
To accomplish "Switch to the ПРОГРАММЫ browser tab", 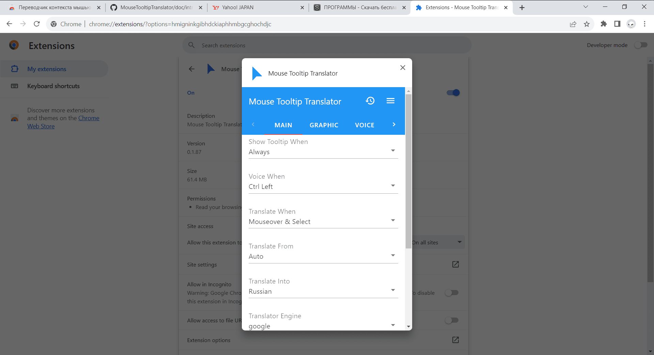I will [359, 7].
